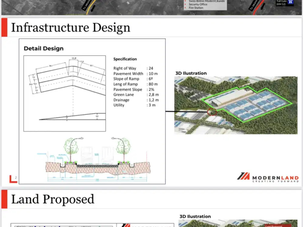Select the Land Proposed slide heading
This screenshot has height=227, width=303.
pyautogui.click(x=52, y=199)
